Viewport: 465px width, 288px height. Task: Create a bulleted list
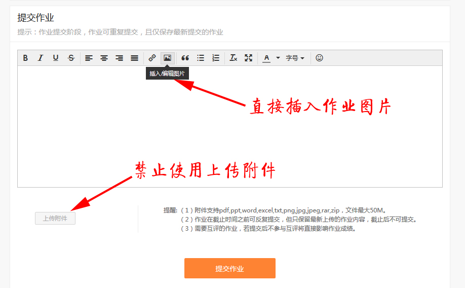click(201, 58)
